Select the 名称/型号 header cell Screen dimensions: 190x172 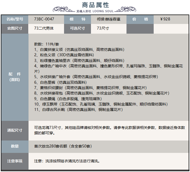[x=15, y=19]
